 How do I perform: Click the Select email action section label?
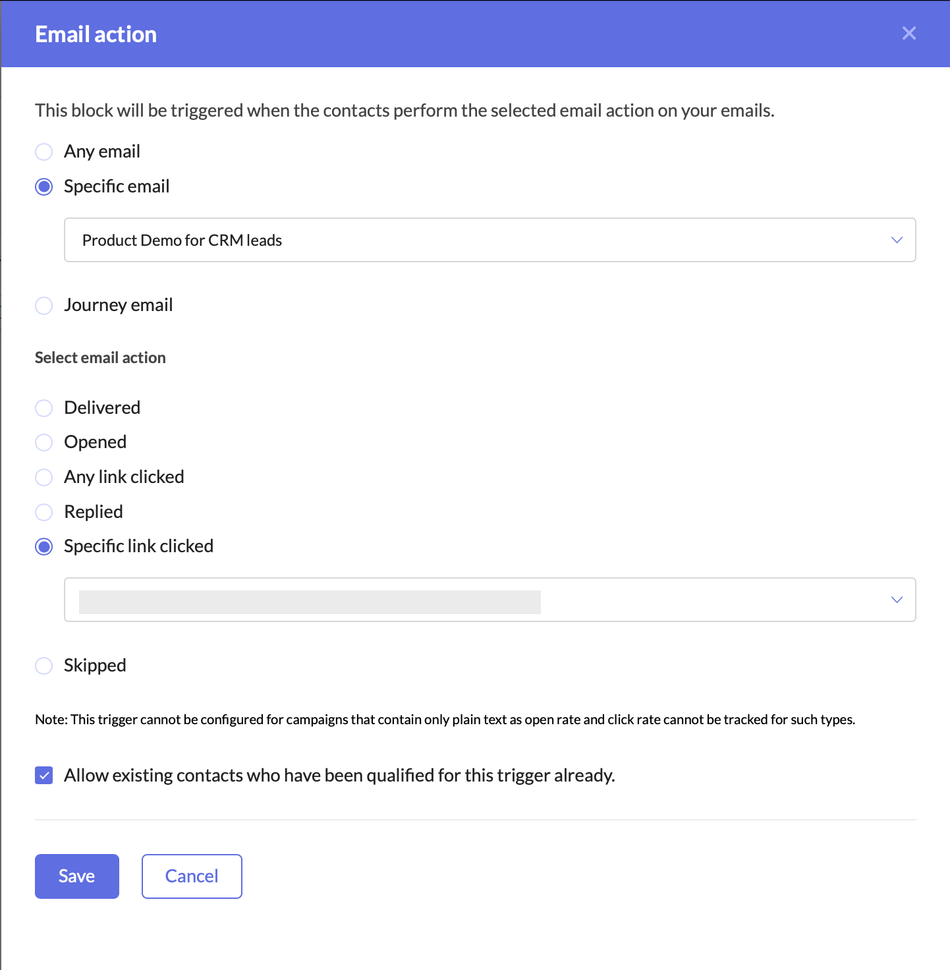pyautogui.click(x=100, y=357)
